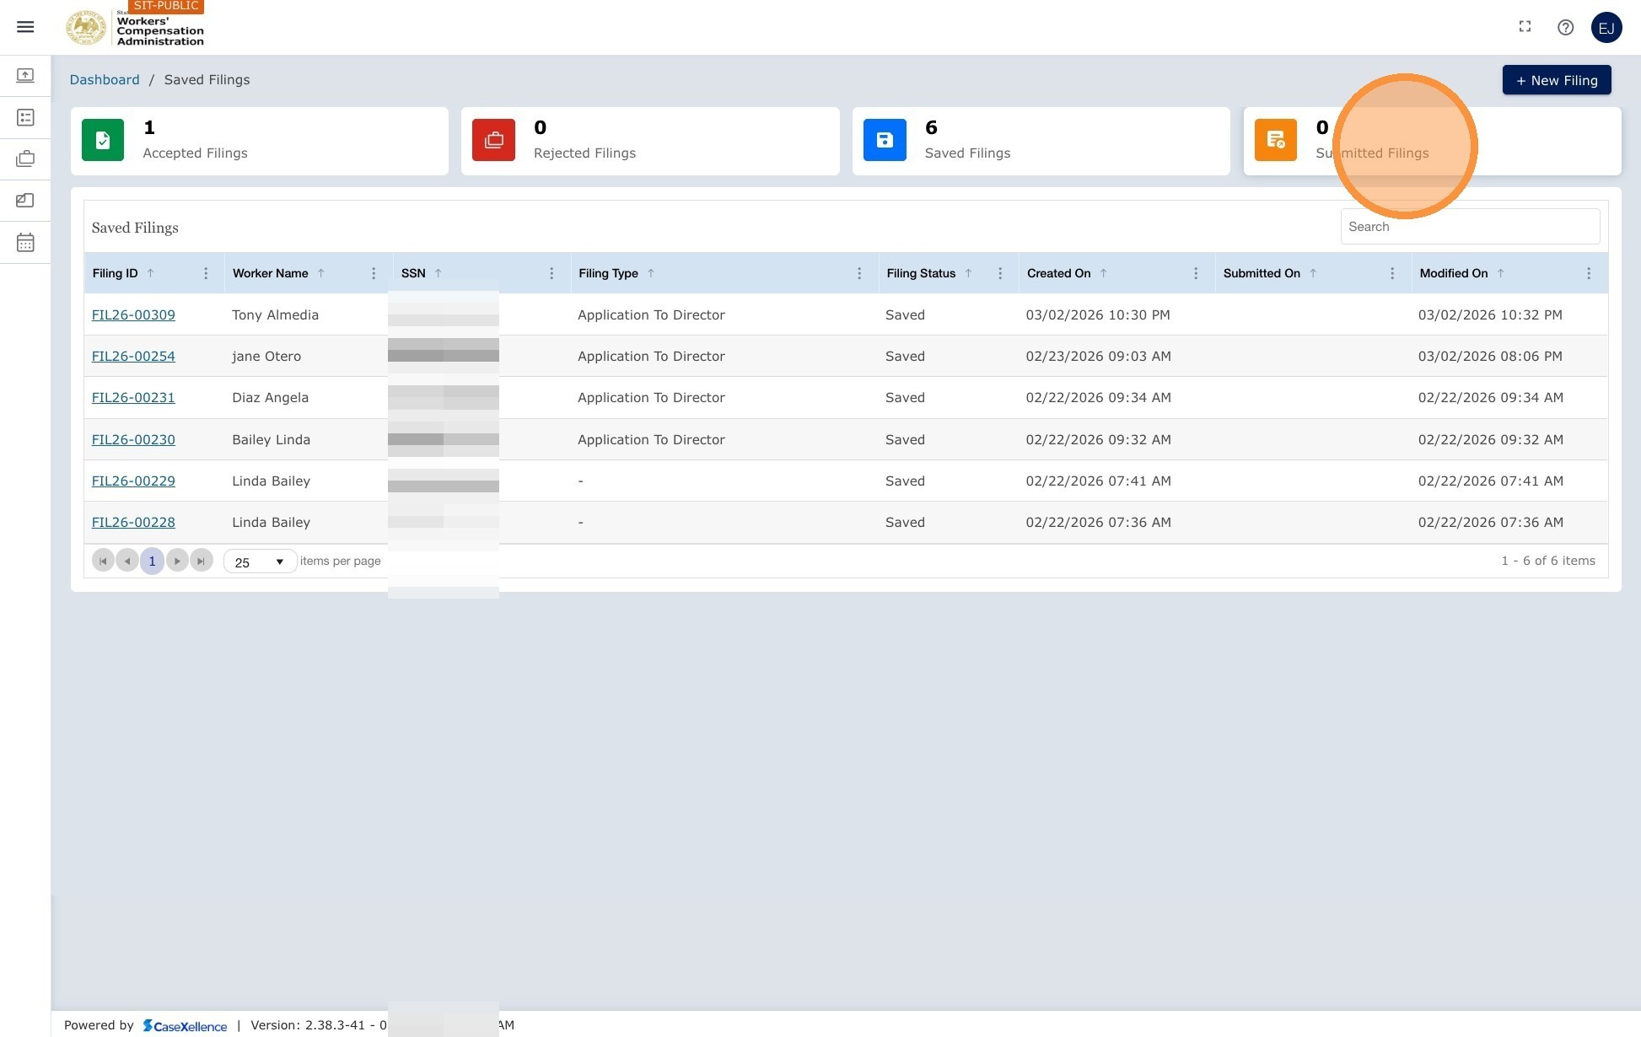Open the EJ user profile avatar
The image size is (1641, 1037).
point(1606,27)
